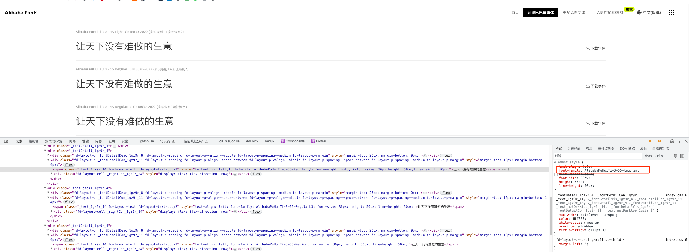Go to the 更多免费字体 page
Screen dimensions: 689x252
pyautogui.click(x=574, y=13)
